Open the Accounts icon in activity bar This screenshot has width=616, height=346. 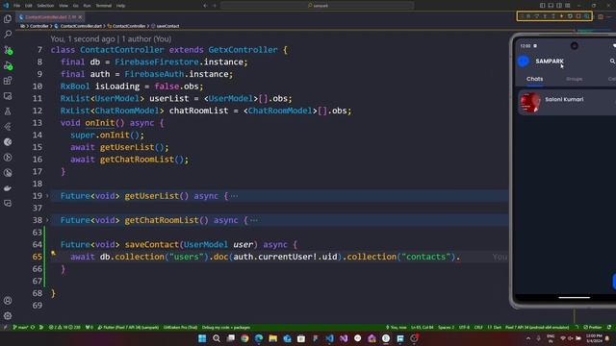[x=8, y=301]
